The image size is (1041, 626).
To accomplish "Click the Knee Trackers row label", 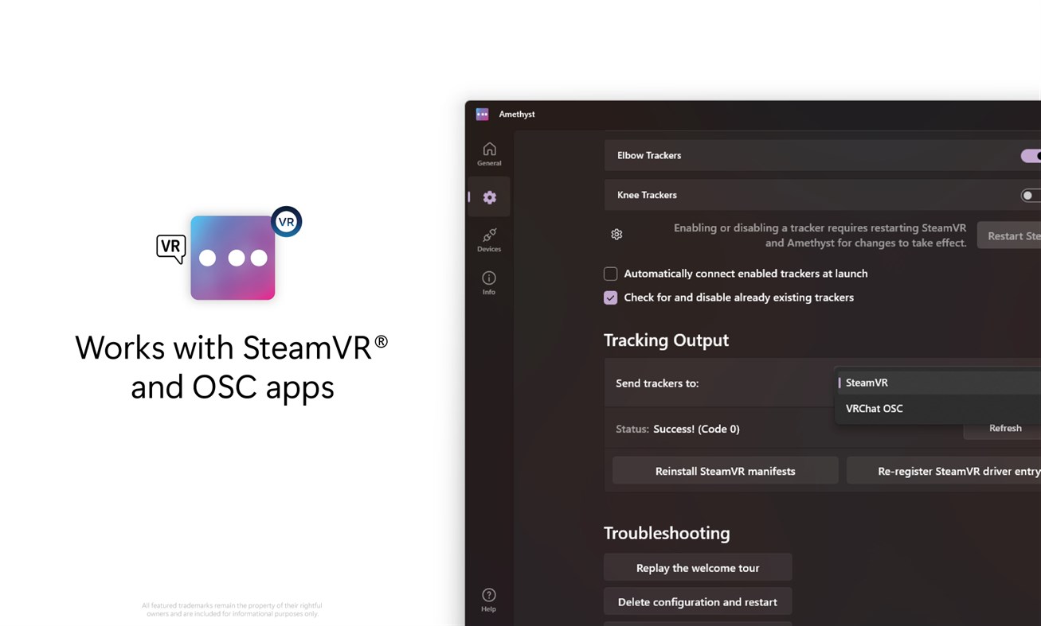I will pos(647,195).
